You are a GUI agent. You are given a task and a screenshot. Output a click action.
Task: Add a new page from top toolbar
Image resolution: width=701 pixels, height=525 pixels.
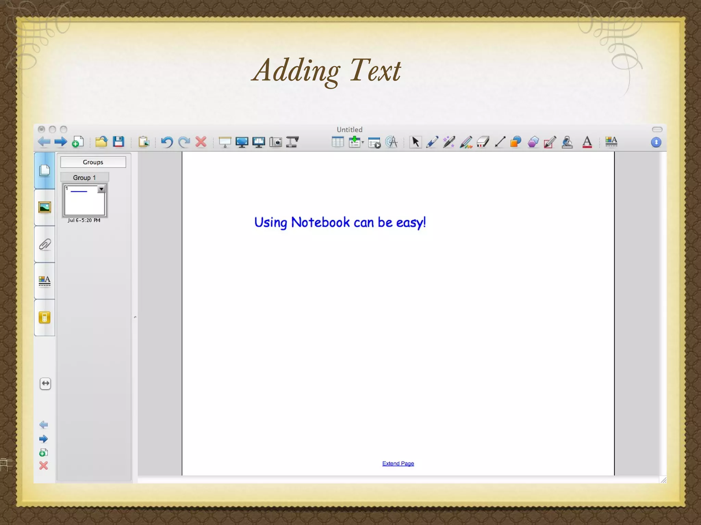point(78,142)
